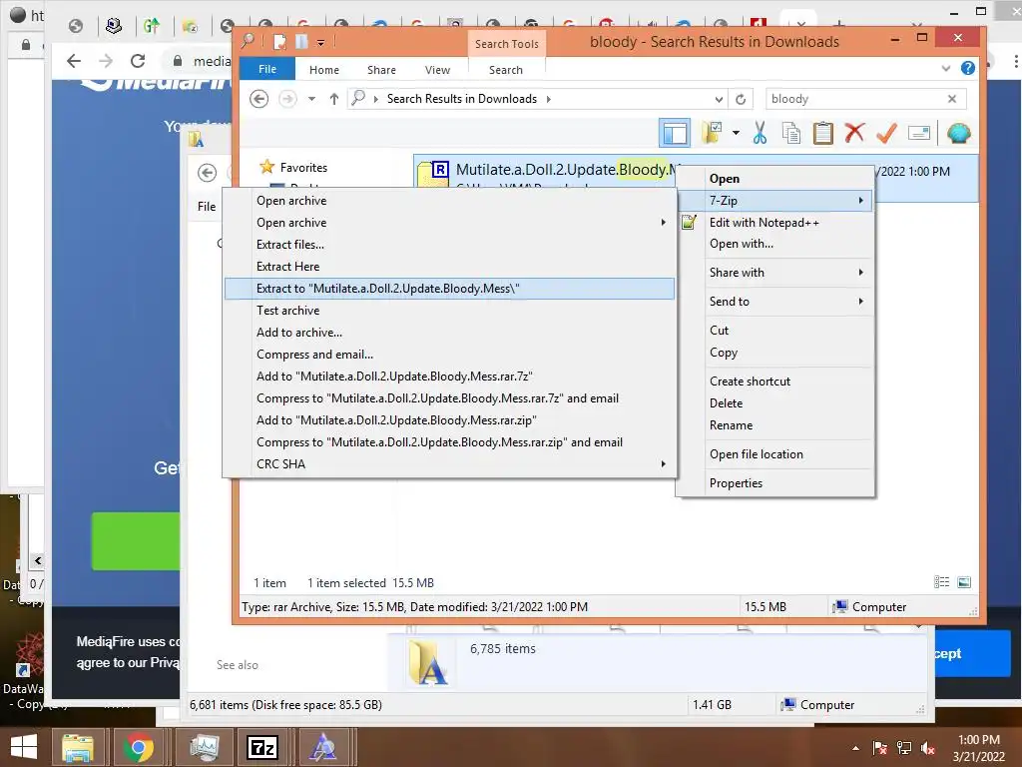
Task: Click the shell globe toolbar icon
Action: 959,133
